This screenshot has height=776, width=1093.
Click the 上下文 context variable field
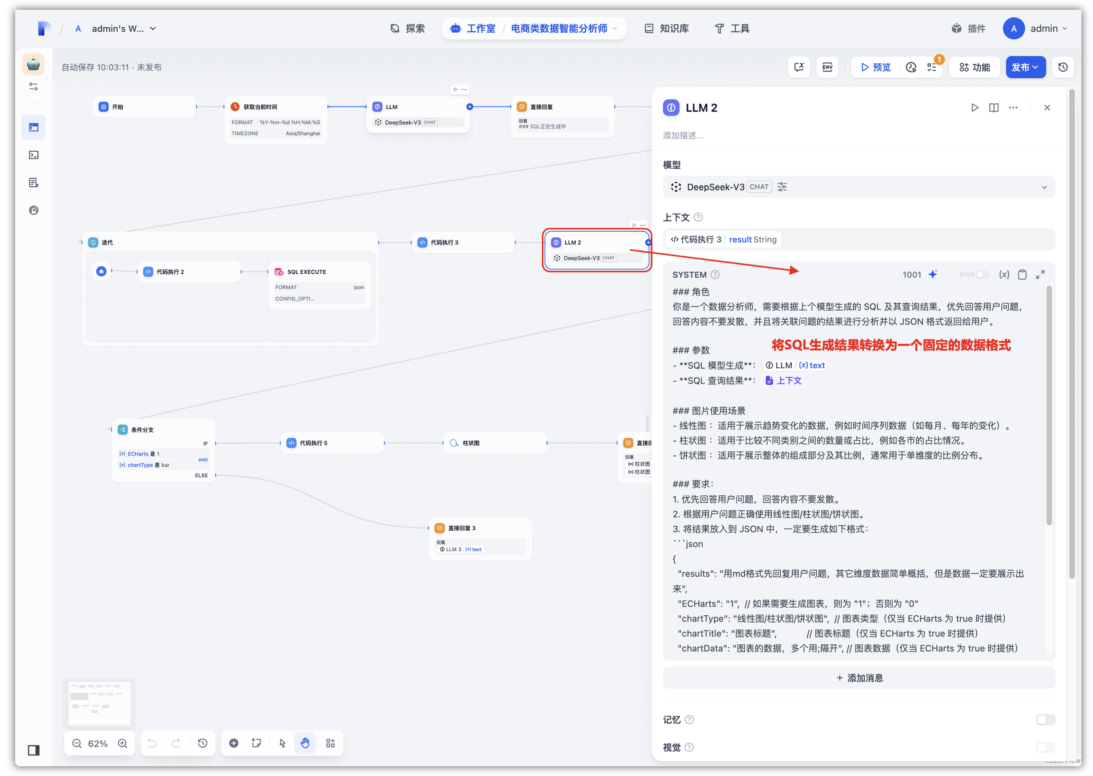(858, 239)
